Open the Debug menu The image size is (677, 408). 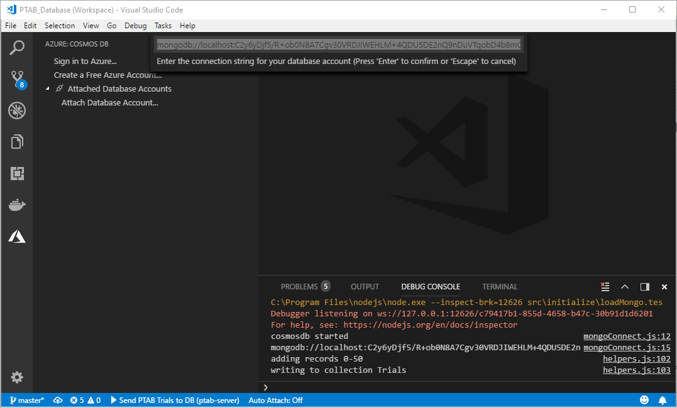(x=136, y=26)
